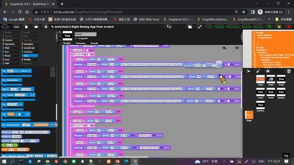Switch to the Costumes tab
294x165 pixels.
click(80, 43)
